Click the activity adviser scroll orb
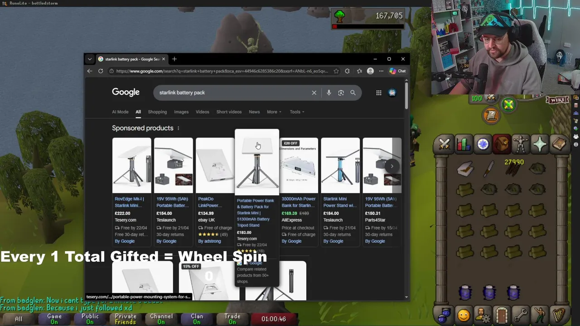The width and height of the screenshot is (580, 326). pos(491,115)
